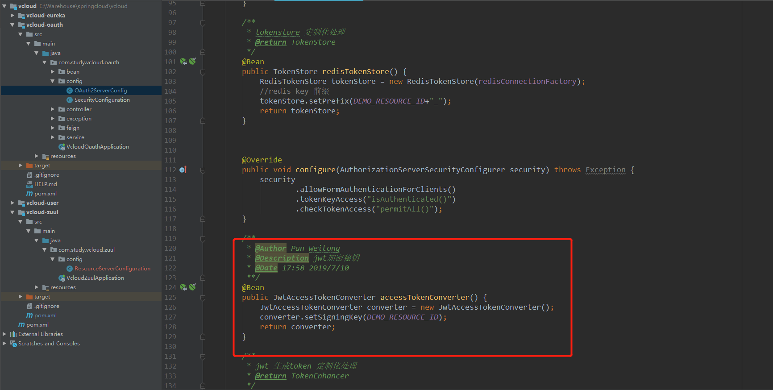Viewport: 773px width, 390px height.
Task: Click the External Libraries icon
Action: pos(13,334)
